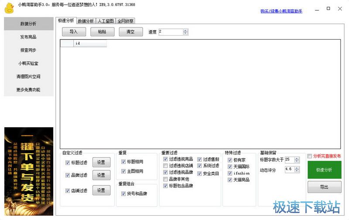The height and width of the screenshot is (220, 349).
Task: Decrease 标题字数大于 value with down arrow
Action: coord(297,162)
